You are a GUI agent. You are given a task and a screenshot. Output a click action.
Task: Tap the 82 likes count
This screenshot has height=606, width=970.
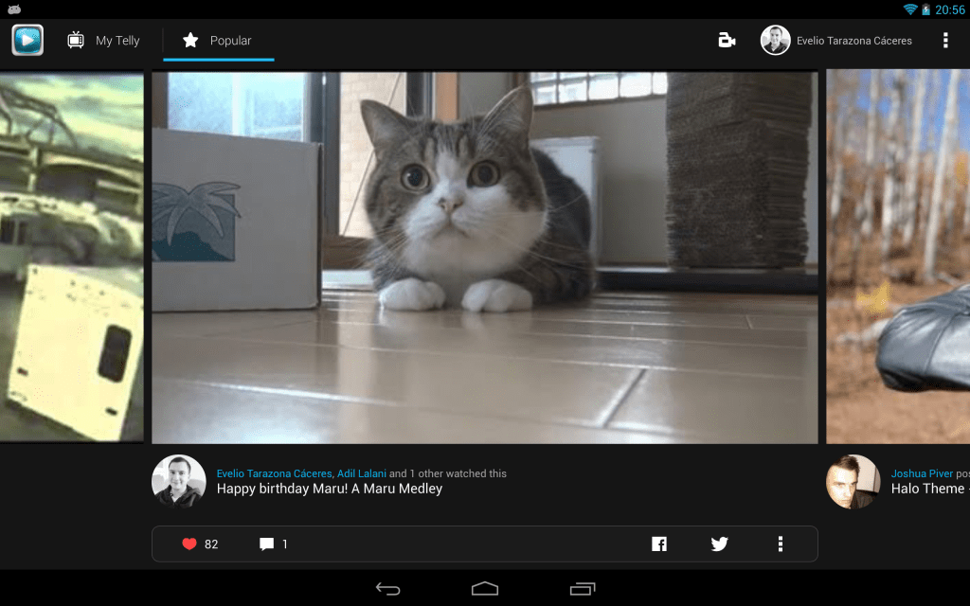211,544
